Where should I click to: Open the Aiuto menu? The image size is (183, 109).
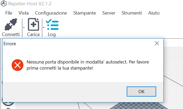point(154,13)
